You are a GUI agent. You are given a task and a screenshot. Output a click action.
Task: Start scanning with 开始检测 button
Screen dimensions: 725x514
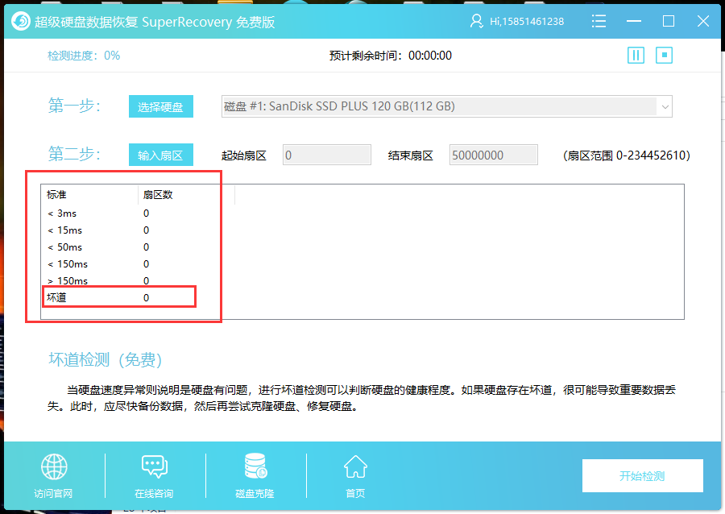[643, 475]
